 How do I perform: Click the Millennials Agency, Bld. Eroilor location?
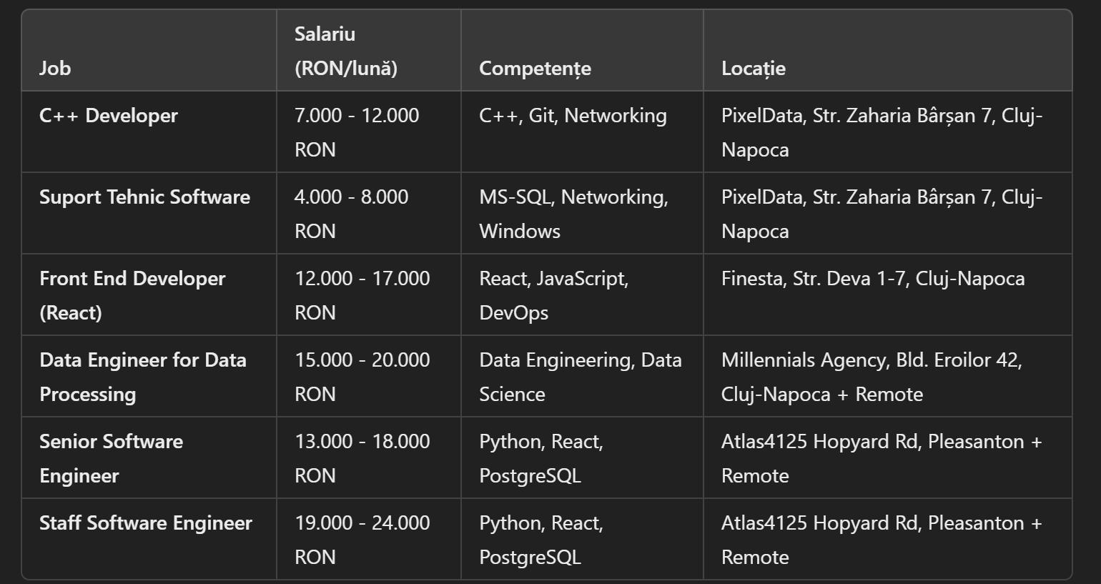tap(872, 376)
